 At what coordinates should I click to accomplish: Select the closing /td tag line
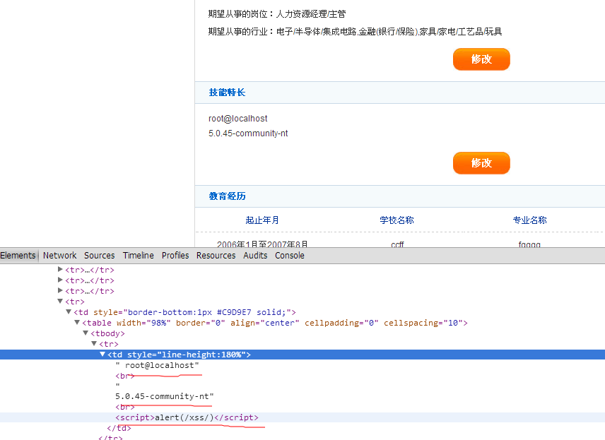point(119,428)
